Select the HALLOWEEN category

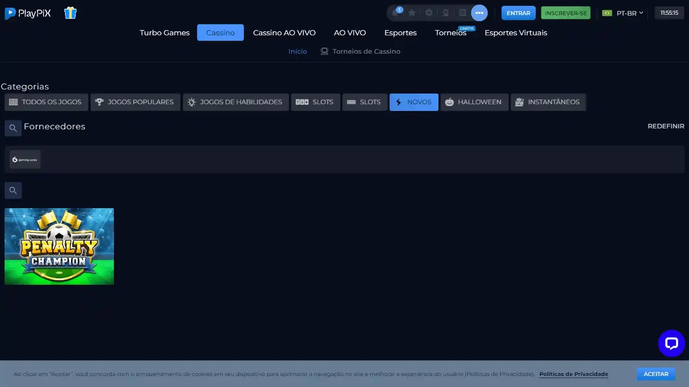(474, 102)
